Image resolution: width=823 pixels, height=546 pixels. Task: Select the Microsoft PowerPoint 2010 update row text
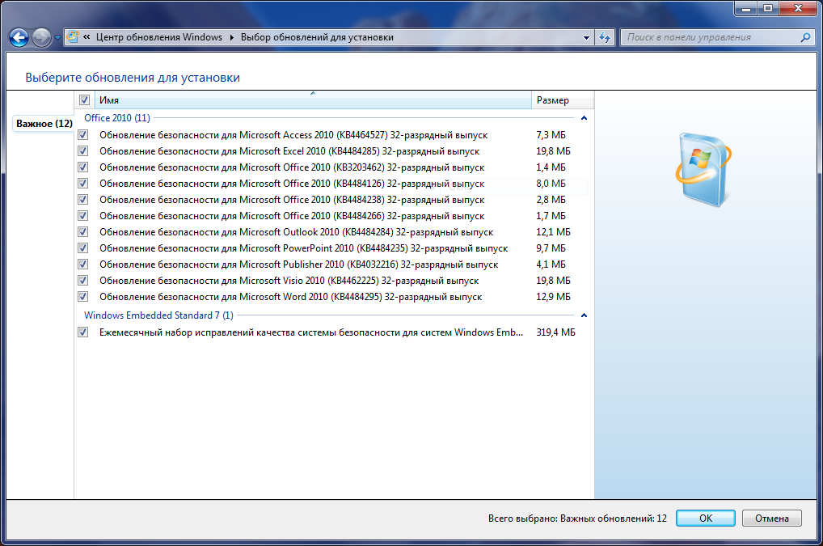(303, 248)
